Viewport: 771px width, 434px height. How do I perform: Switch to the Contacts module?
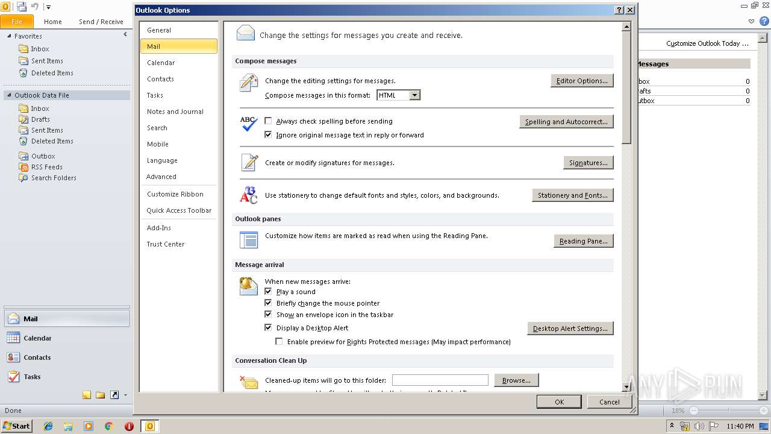point(66,357)
